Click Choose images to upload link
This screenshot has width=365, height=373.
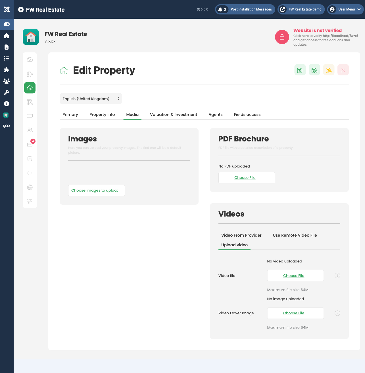click(95, 190)
